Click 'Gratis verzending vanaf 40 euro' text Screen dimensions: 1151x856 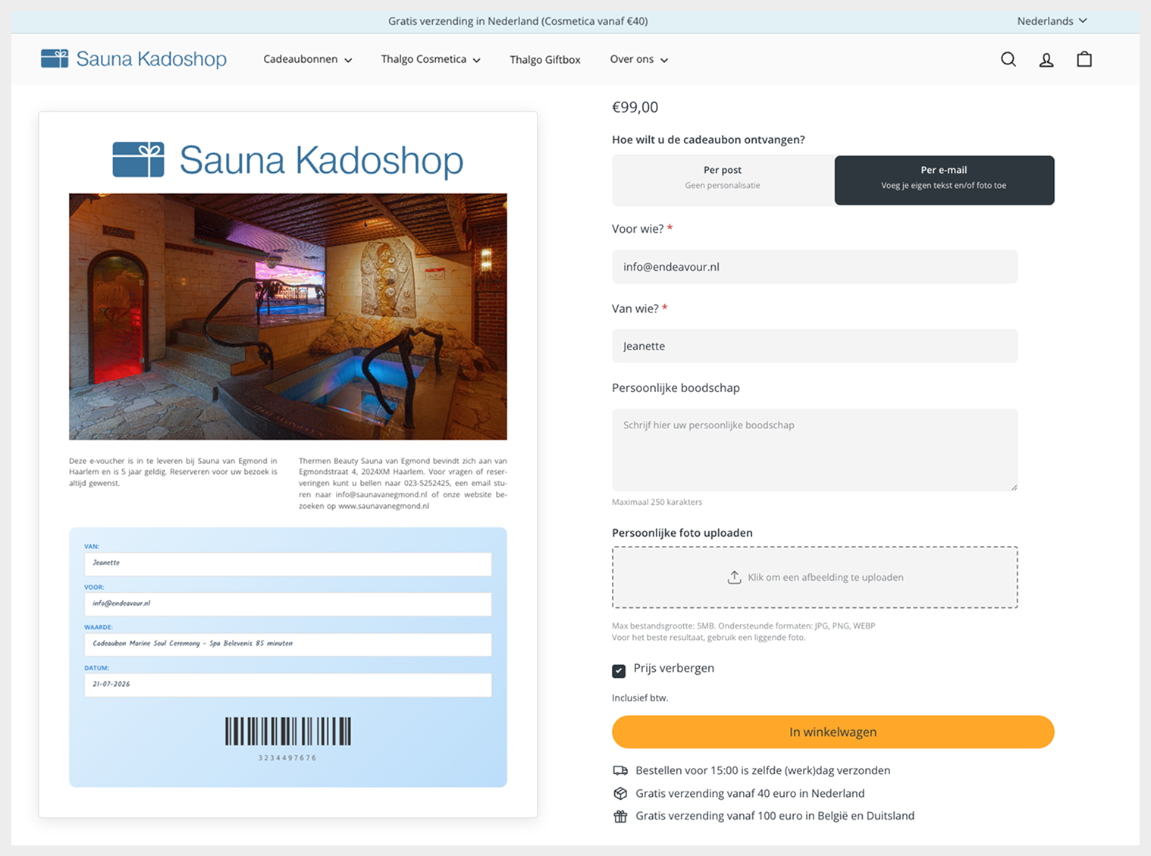(x=750, y=793)
